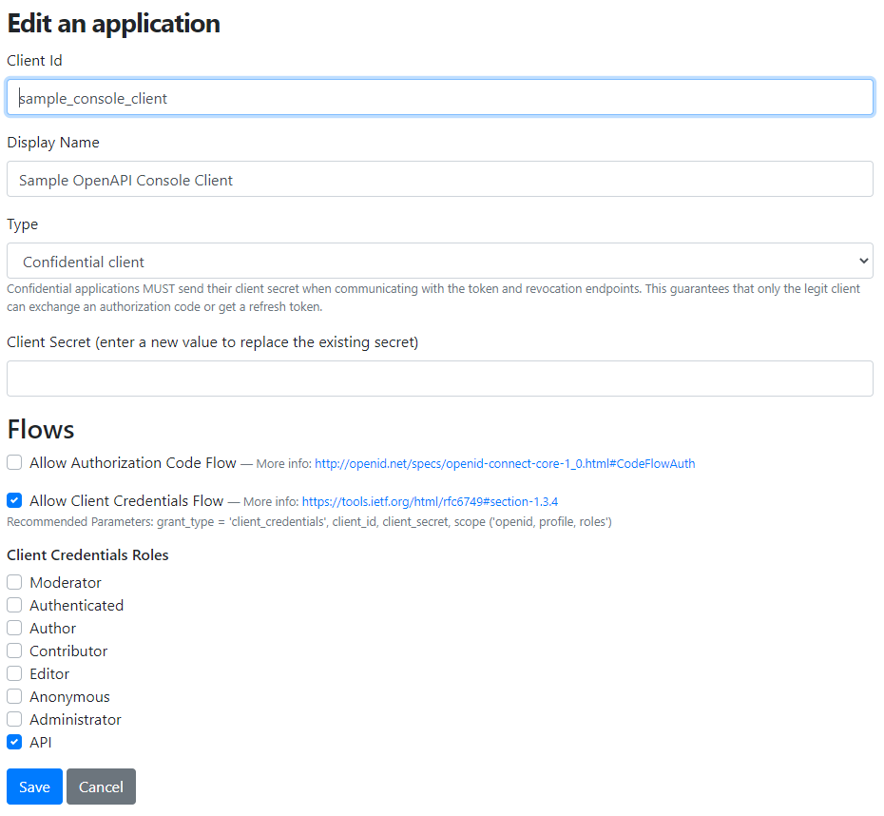This screenshot has width=884, height=816.
Task: Open the openid-connect-core CodeFlowAuth link
Action: coord(505,463)
